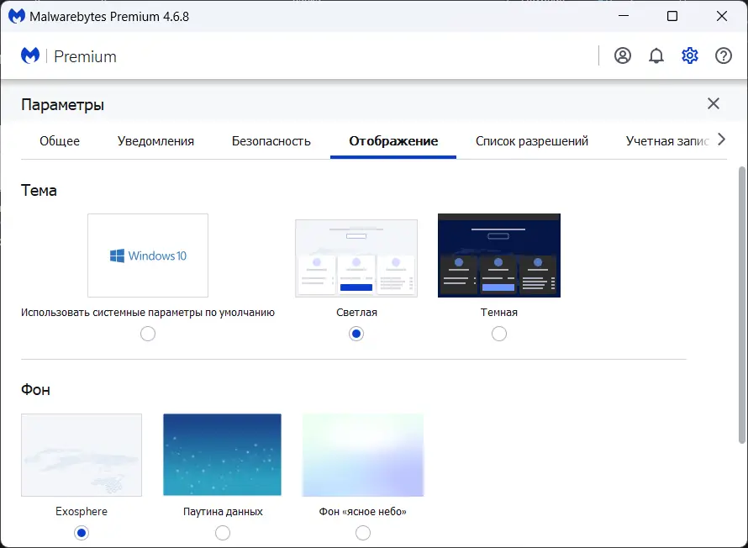Click the Exosphere background thumbnail
This screenshot has height=548, width=748.
[x=82, y=455]
